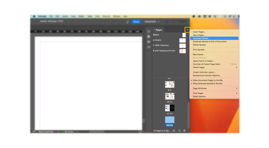This screenshot has height=148, width=269.
Task: Click the blue Share button
Action: (136, 21)
